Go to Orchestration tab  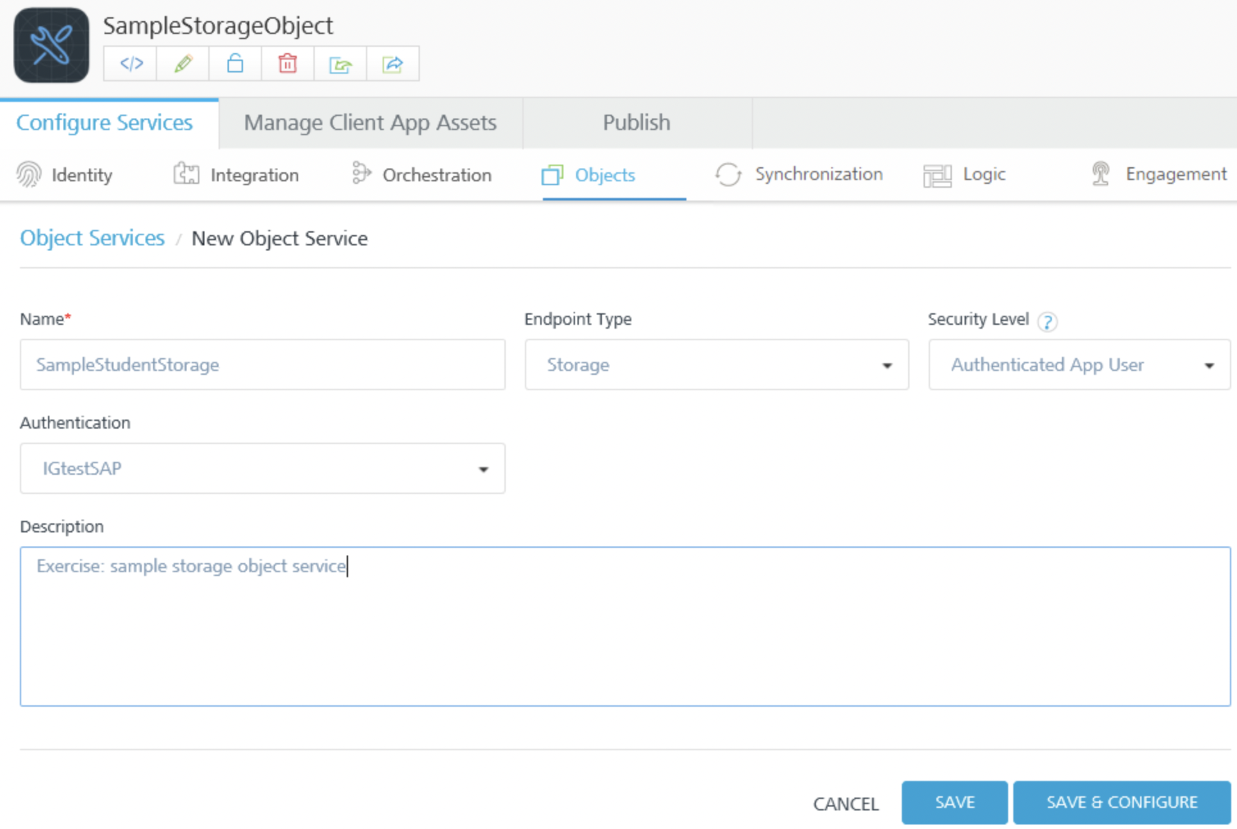[x=422, y=174]
